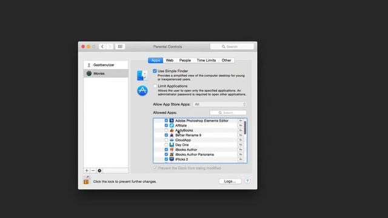The width and height of the screenshot is (388, 218).
Task: Open the 4+ rating popup for AddyBooks
Action: 241,130
